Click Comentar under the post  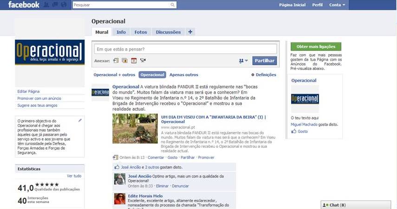coord(156,158)
